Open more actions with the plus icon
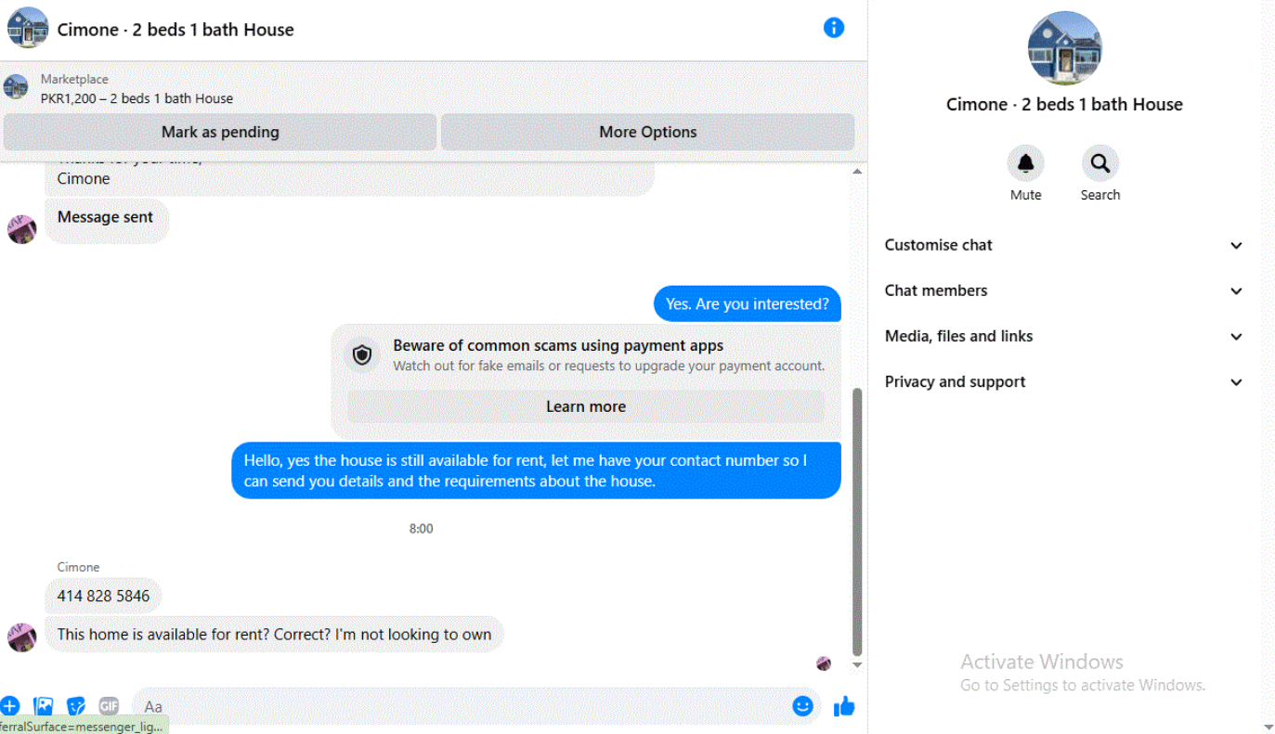This screenshot has width=1275, height=734. [x=9, y=706]
